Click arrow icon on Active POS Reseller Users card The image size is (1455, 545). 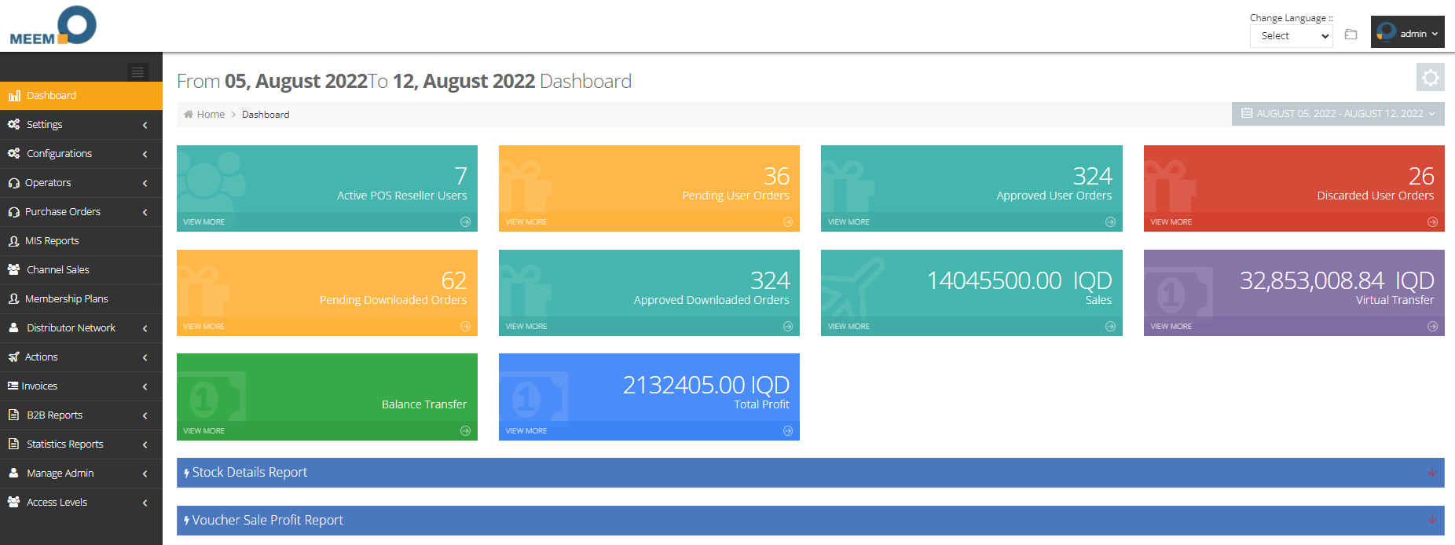click(465, 222)
